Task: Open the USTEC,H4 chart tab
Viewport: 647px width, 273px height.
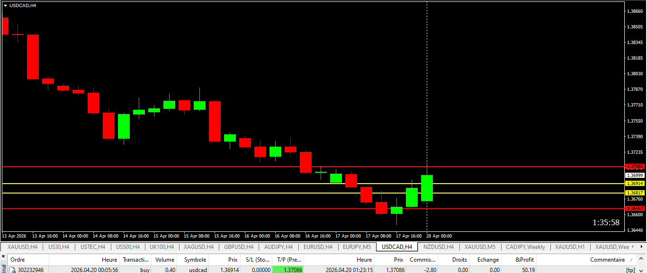Action: 93,247
